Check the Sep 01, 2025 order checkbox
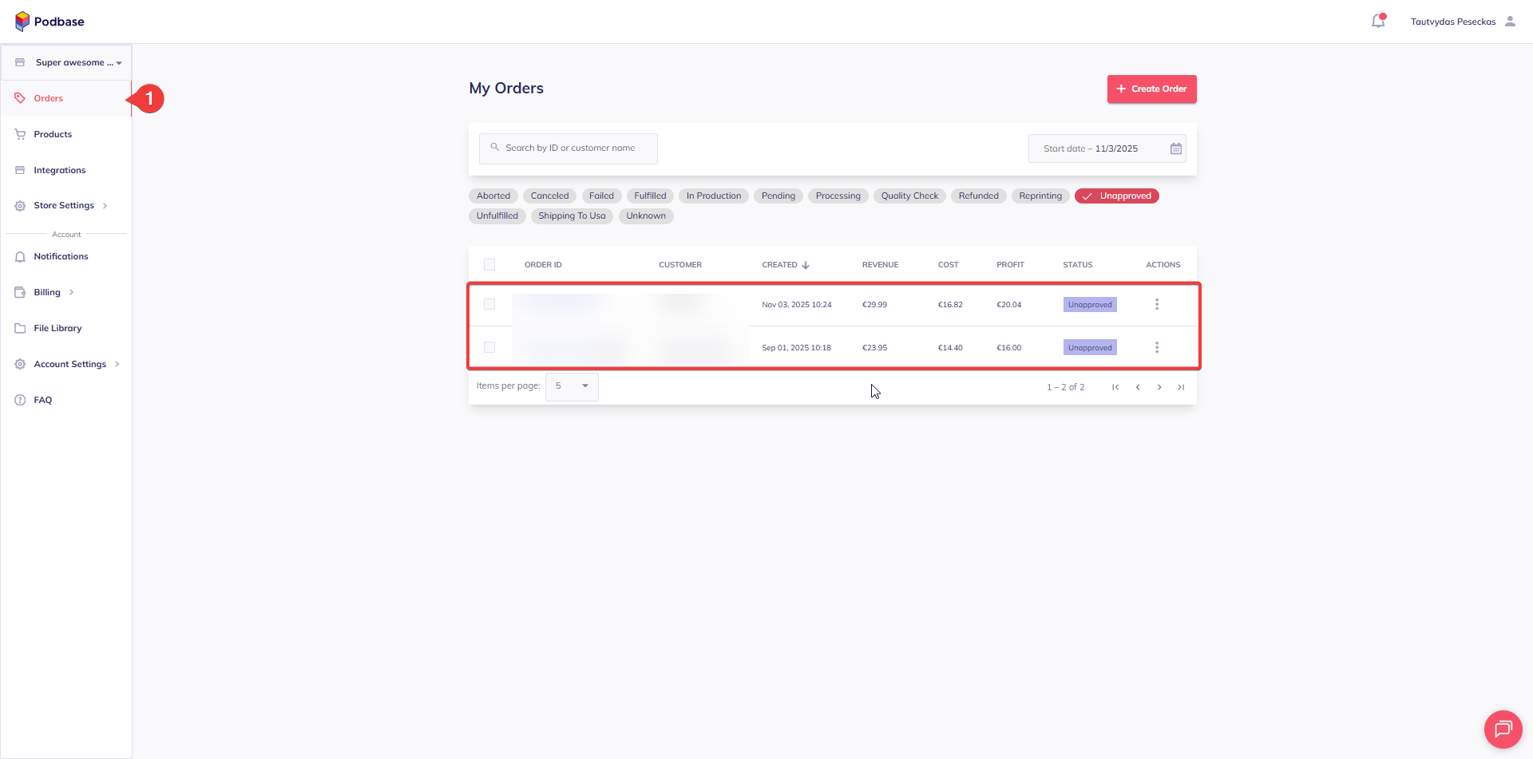The image size is (1533, 759). click(489, 347)
